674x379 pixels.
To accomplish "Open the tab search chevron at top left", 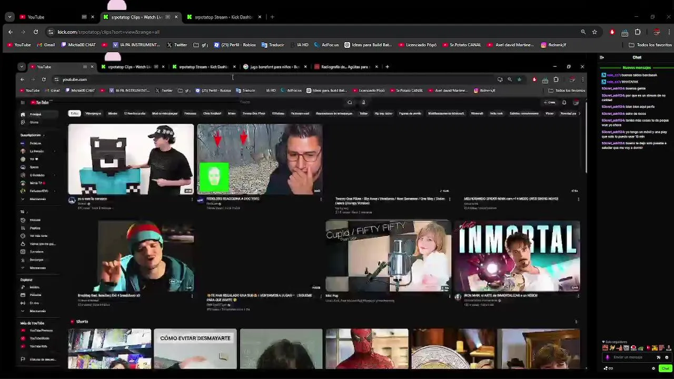I will pos(9,17).
